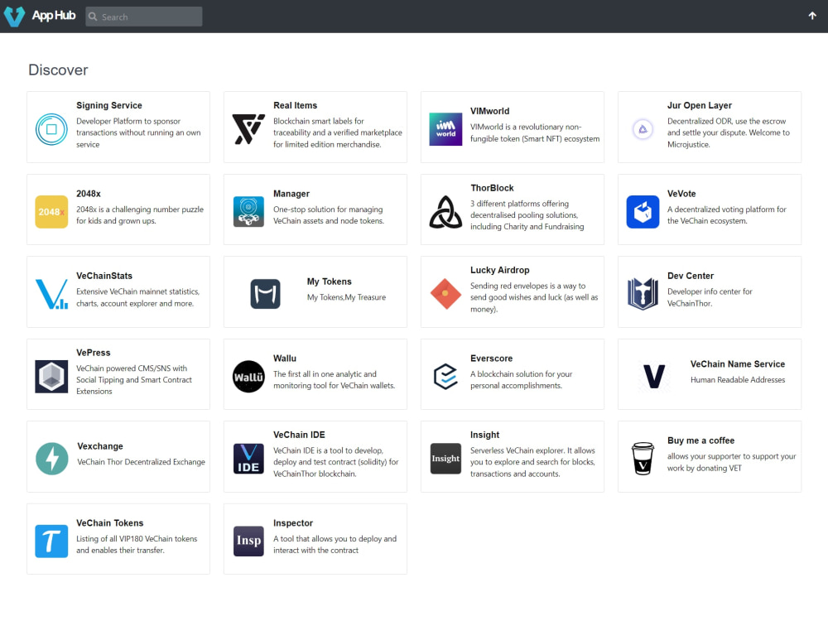Open the Insight app icon
The width and height of the screenshot is (828, 621).
coord(445,459)
